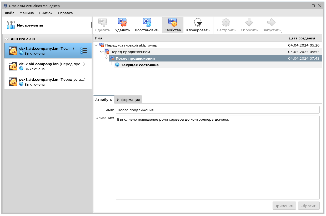Collapse the ALD Pro 2.2.0 group
Viewport: 326px width, 216px height.
(7, 39)
